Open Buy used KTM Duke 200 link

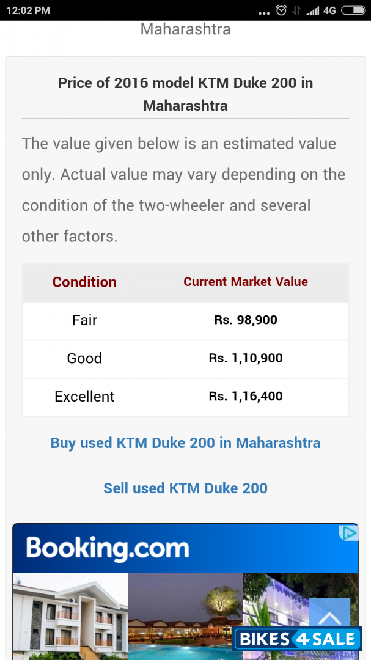pos(185,442)
